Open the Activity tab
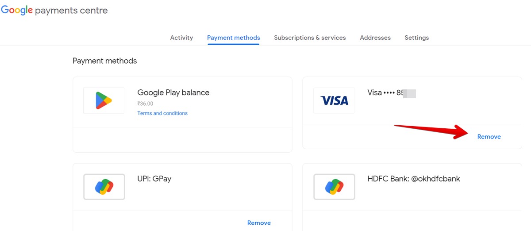The height and width of the screenshot is (231, 531). coord(181,38)
